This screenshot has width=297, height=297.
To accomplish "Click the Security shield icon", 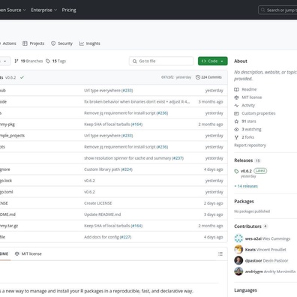I will pyautogui.click(x=53, y=43).
